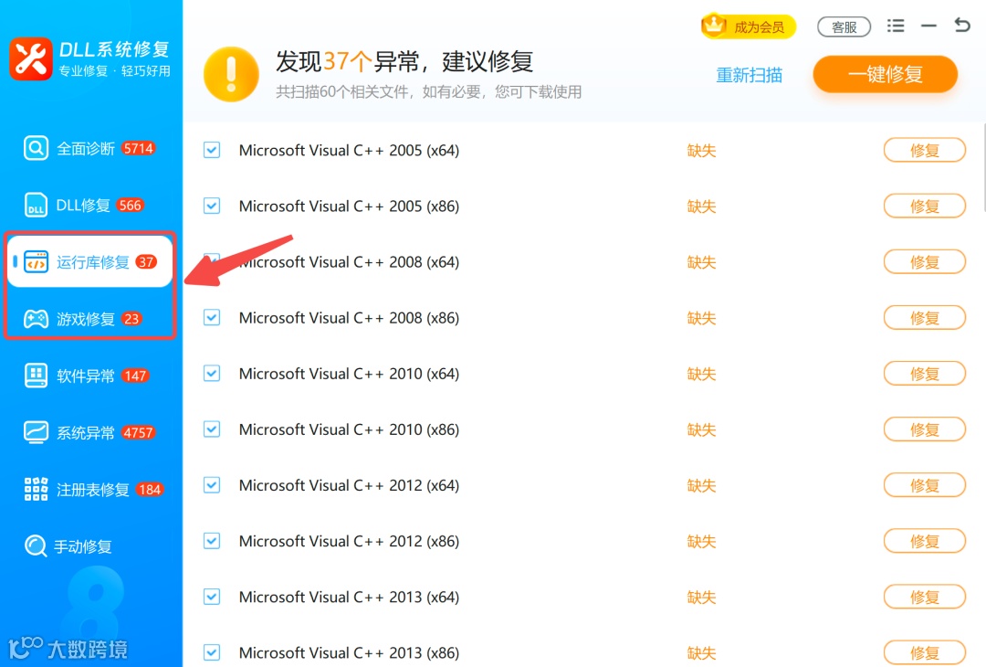Image resolution: width=986 pixels, height=667 pixels.
Task: Open the 系统异常 monitor icon
Action: point(36,432)
